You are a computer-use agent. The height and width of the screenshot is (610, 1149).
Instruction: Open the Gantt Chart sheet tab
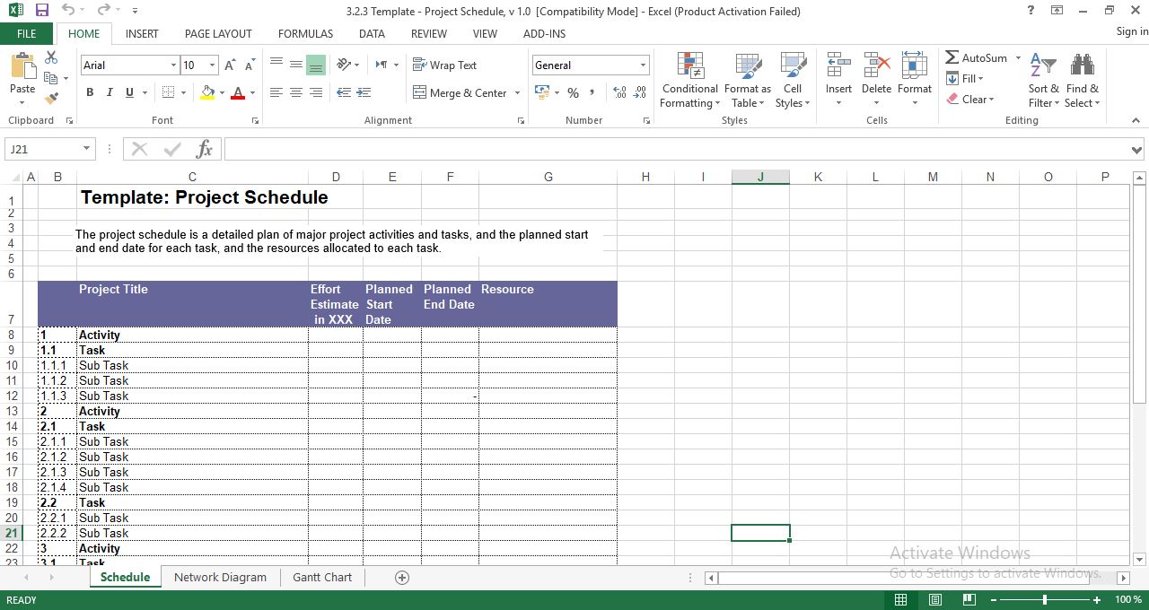[x=321, y=577]
